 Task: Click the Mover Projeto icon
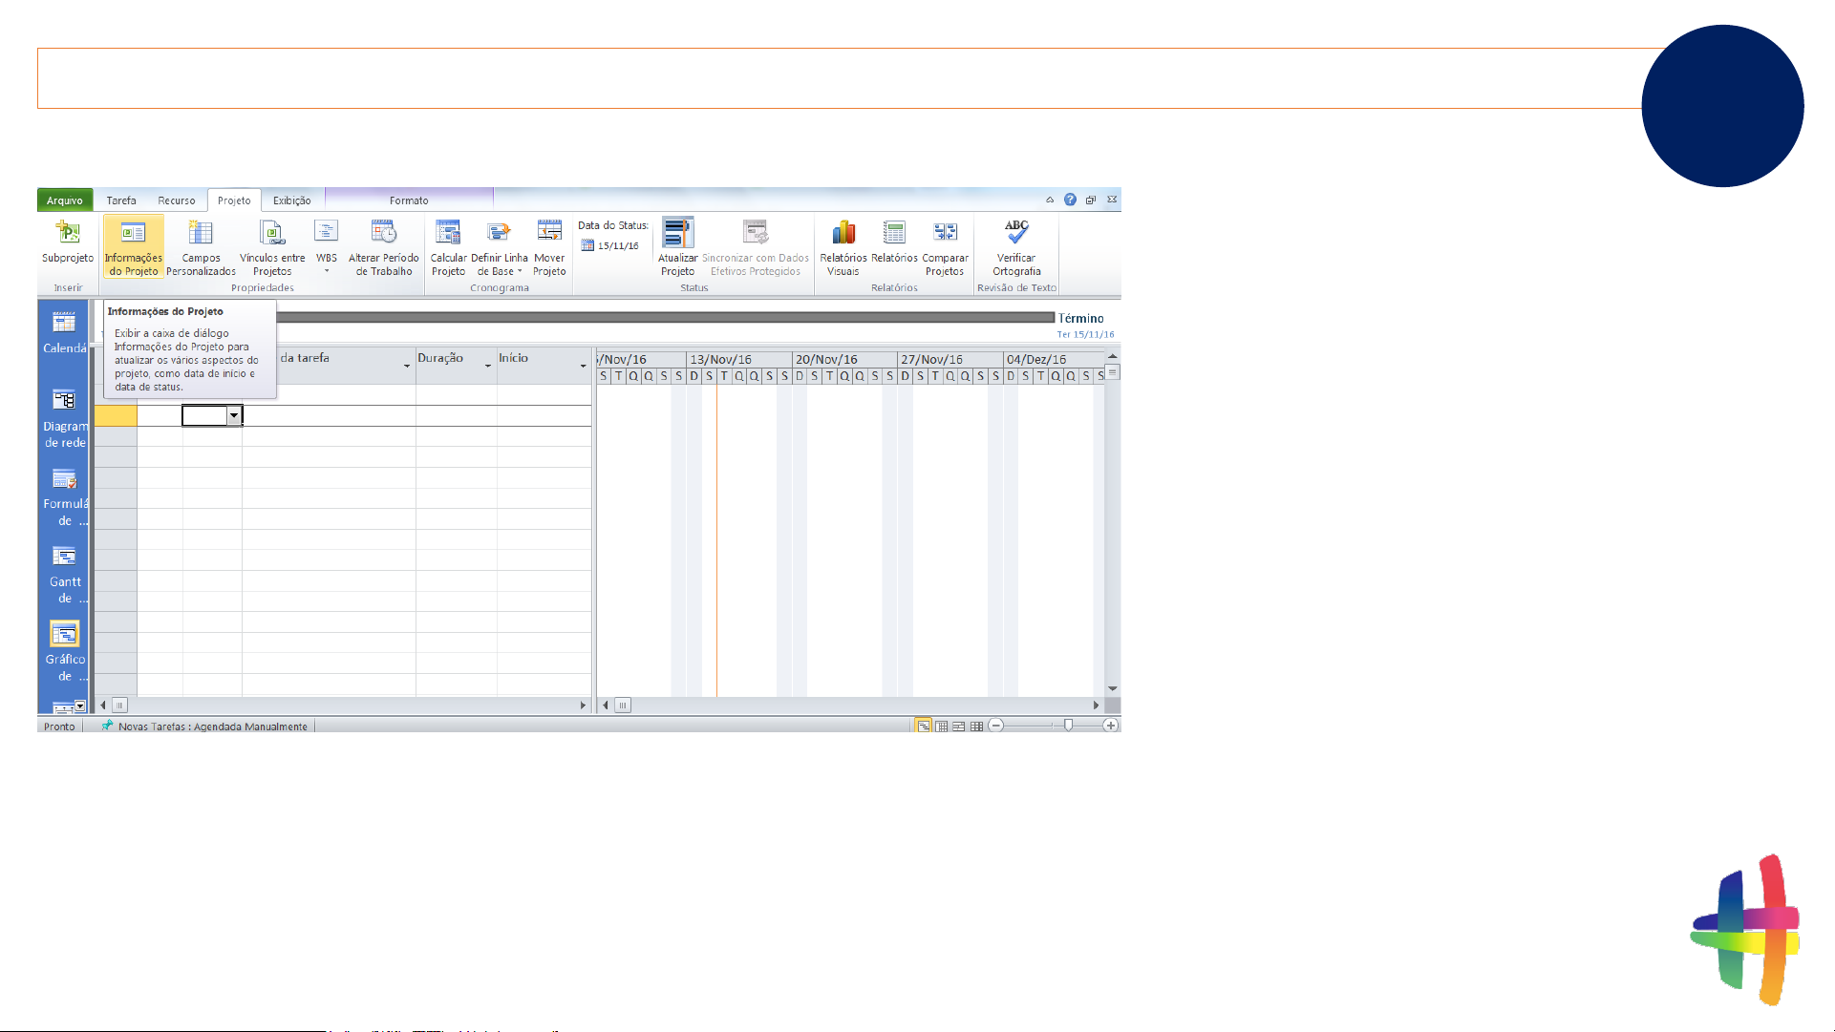tap(549, 232)
